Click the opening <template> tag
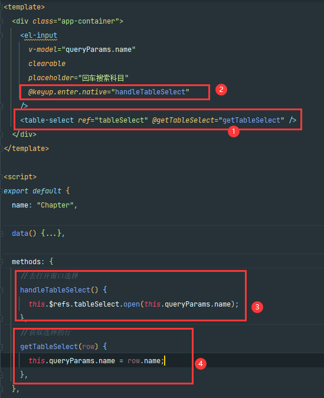This screenshot has height=398, width=324. pos(24,7)
